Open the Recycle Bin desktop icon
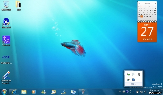The width and height of the screenshot is (163, 95). 6,6
